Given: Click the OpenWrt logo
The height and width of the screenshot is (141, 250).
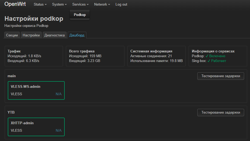Looking at the screenshot, I should coord(15,4).
